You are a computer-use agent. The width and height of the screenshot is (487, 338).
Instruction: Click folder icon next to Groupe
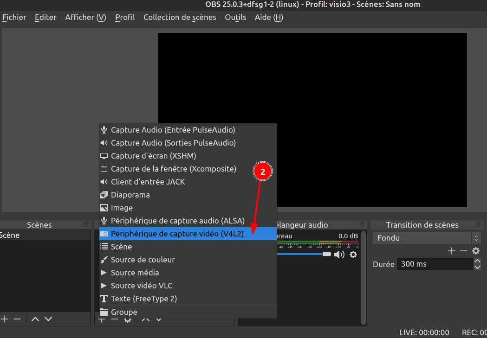click(104, 312)
